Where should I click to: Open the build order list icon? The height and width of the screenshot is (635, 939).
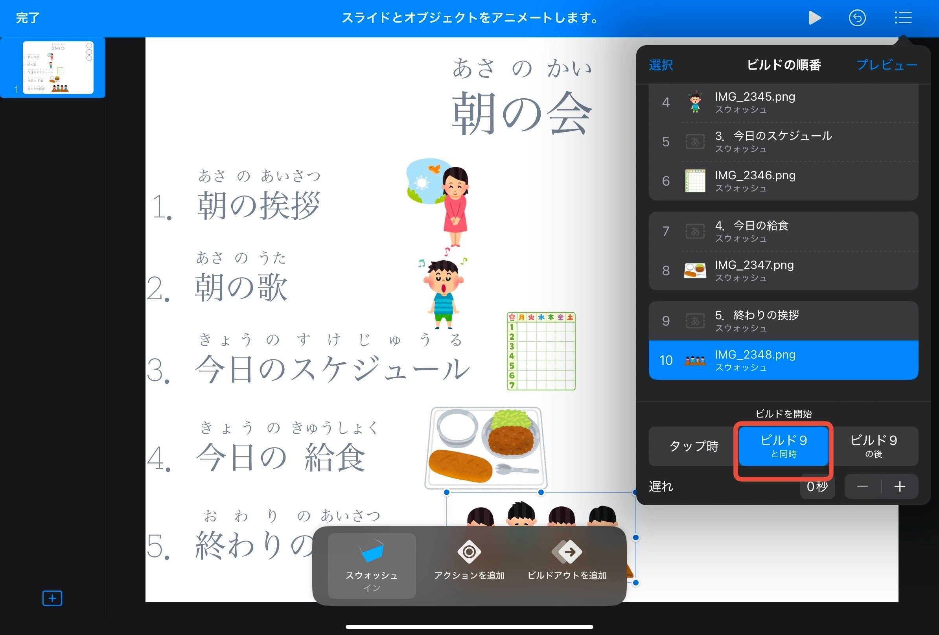[904, 18]
